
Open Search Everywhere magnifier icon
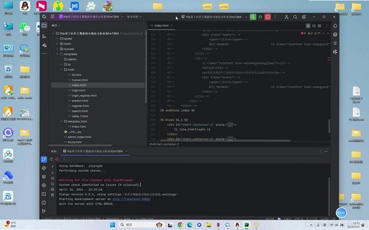[295, 17]
